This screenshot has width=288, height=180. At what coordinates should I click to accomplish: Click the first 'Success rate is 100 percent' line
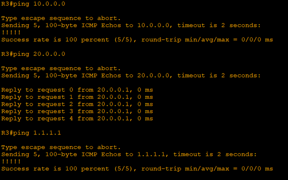(x=137, y=40)
